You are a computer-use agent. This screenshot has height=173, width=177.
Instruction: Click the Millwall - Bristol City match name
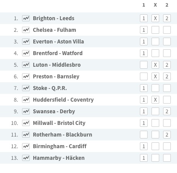pyautogui.click(x=59, y=123)
